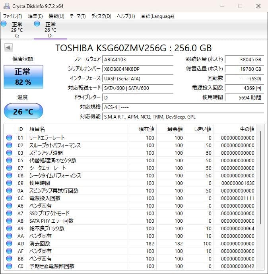Click status orb for A9 総不良ブロック数
268x274 pixels.
pyautogui.click(x=9, y=228)
